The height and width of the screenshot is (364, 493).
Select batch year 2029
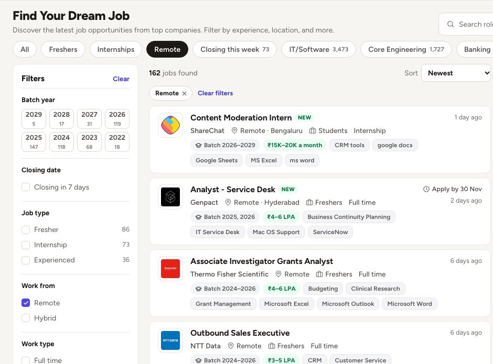click(34, 119)
